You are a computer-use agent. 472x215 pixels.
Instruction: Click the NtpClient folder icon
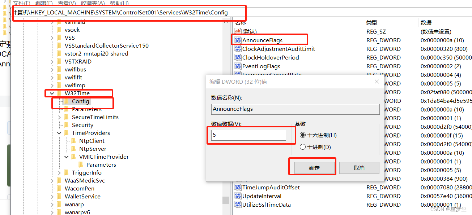pos(73,141)
